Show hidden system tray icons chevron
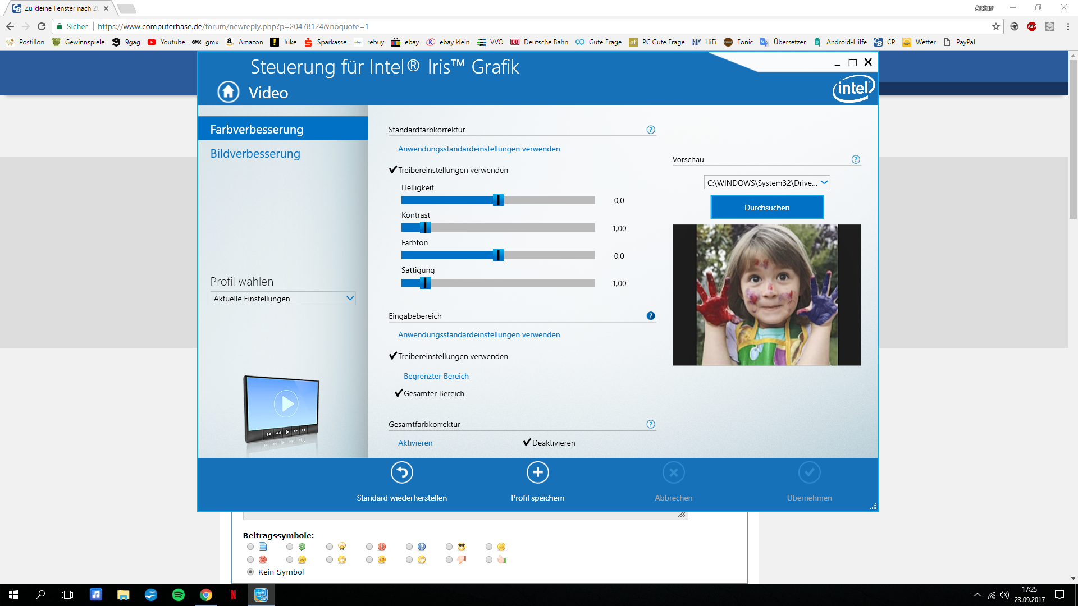The width and height of the screenshot is (1078, 606). (977, 595)
